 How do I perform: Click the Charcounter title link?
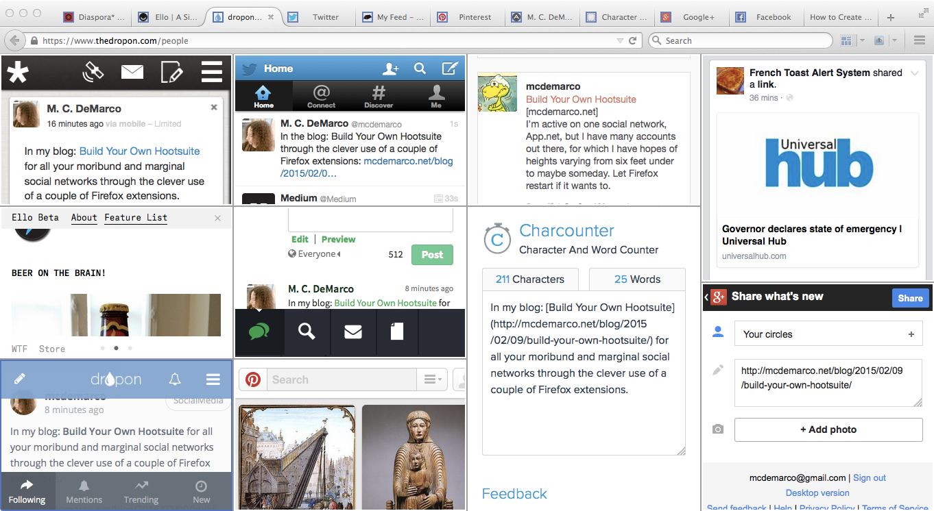click(x=566, y=230)
